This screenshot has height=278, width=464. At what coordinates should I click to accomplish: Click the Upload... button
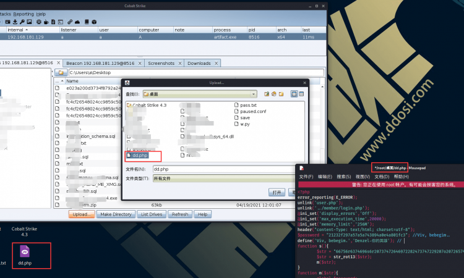pyautogui.click(x=82, y=214)
